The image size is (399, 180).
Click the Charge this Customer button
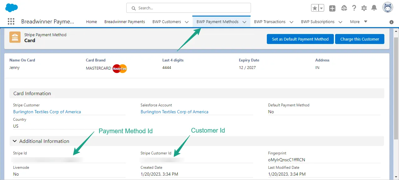(x=360, y=39)
